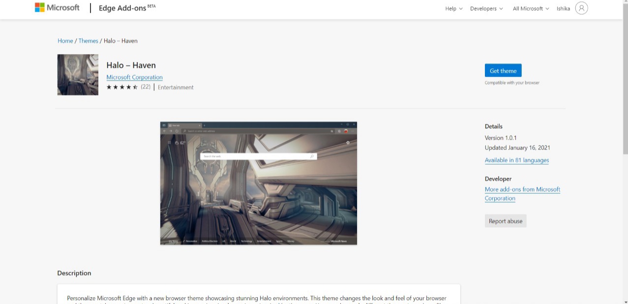Open Available in 81 languages link
Screen dimensions: 628x304
(x=517, y=160)
